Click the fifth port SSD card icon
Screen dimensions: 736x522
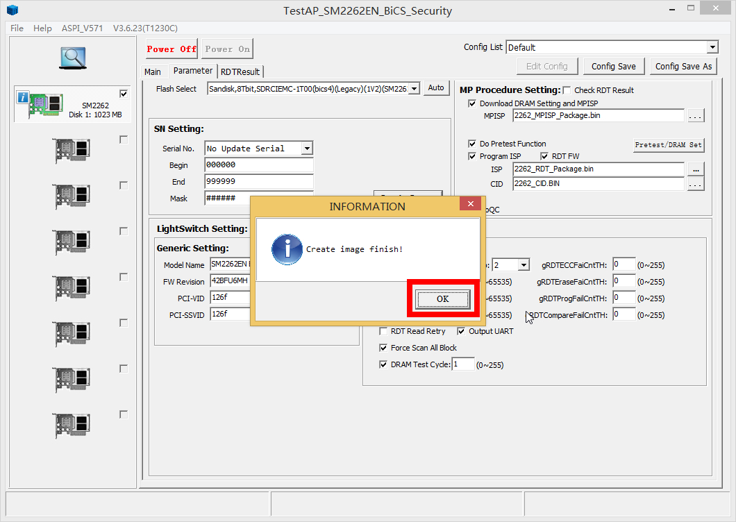click(x=72, y=288)
